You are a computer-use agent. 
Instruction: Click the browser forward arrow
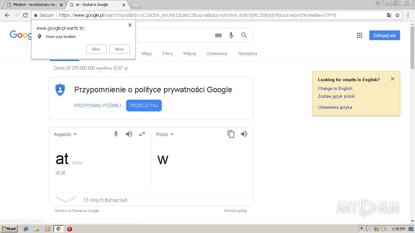(x=16, y=15)
